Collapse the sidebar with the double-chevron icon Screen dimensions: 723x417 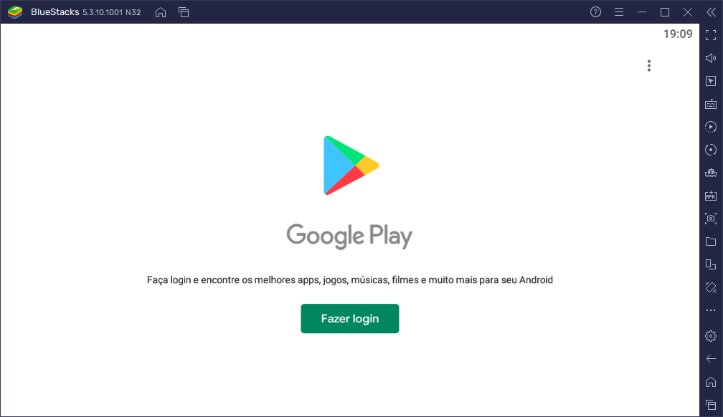(710, 12)
